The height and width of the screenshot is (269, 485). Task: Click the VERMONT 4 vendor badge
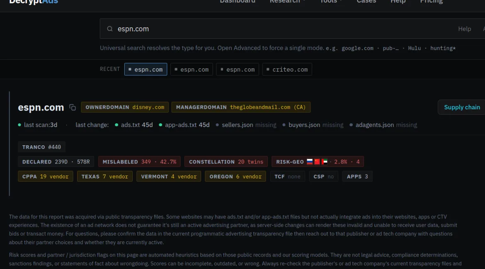(x=169, y=176)
